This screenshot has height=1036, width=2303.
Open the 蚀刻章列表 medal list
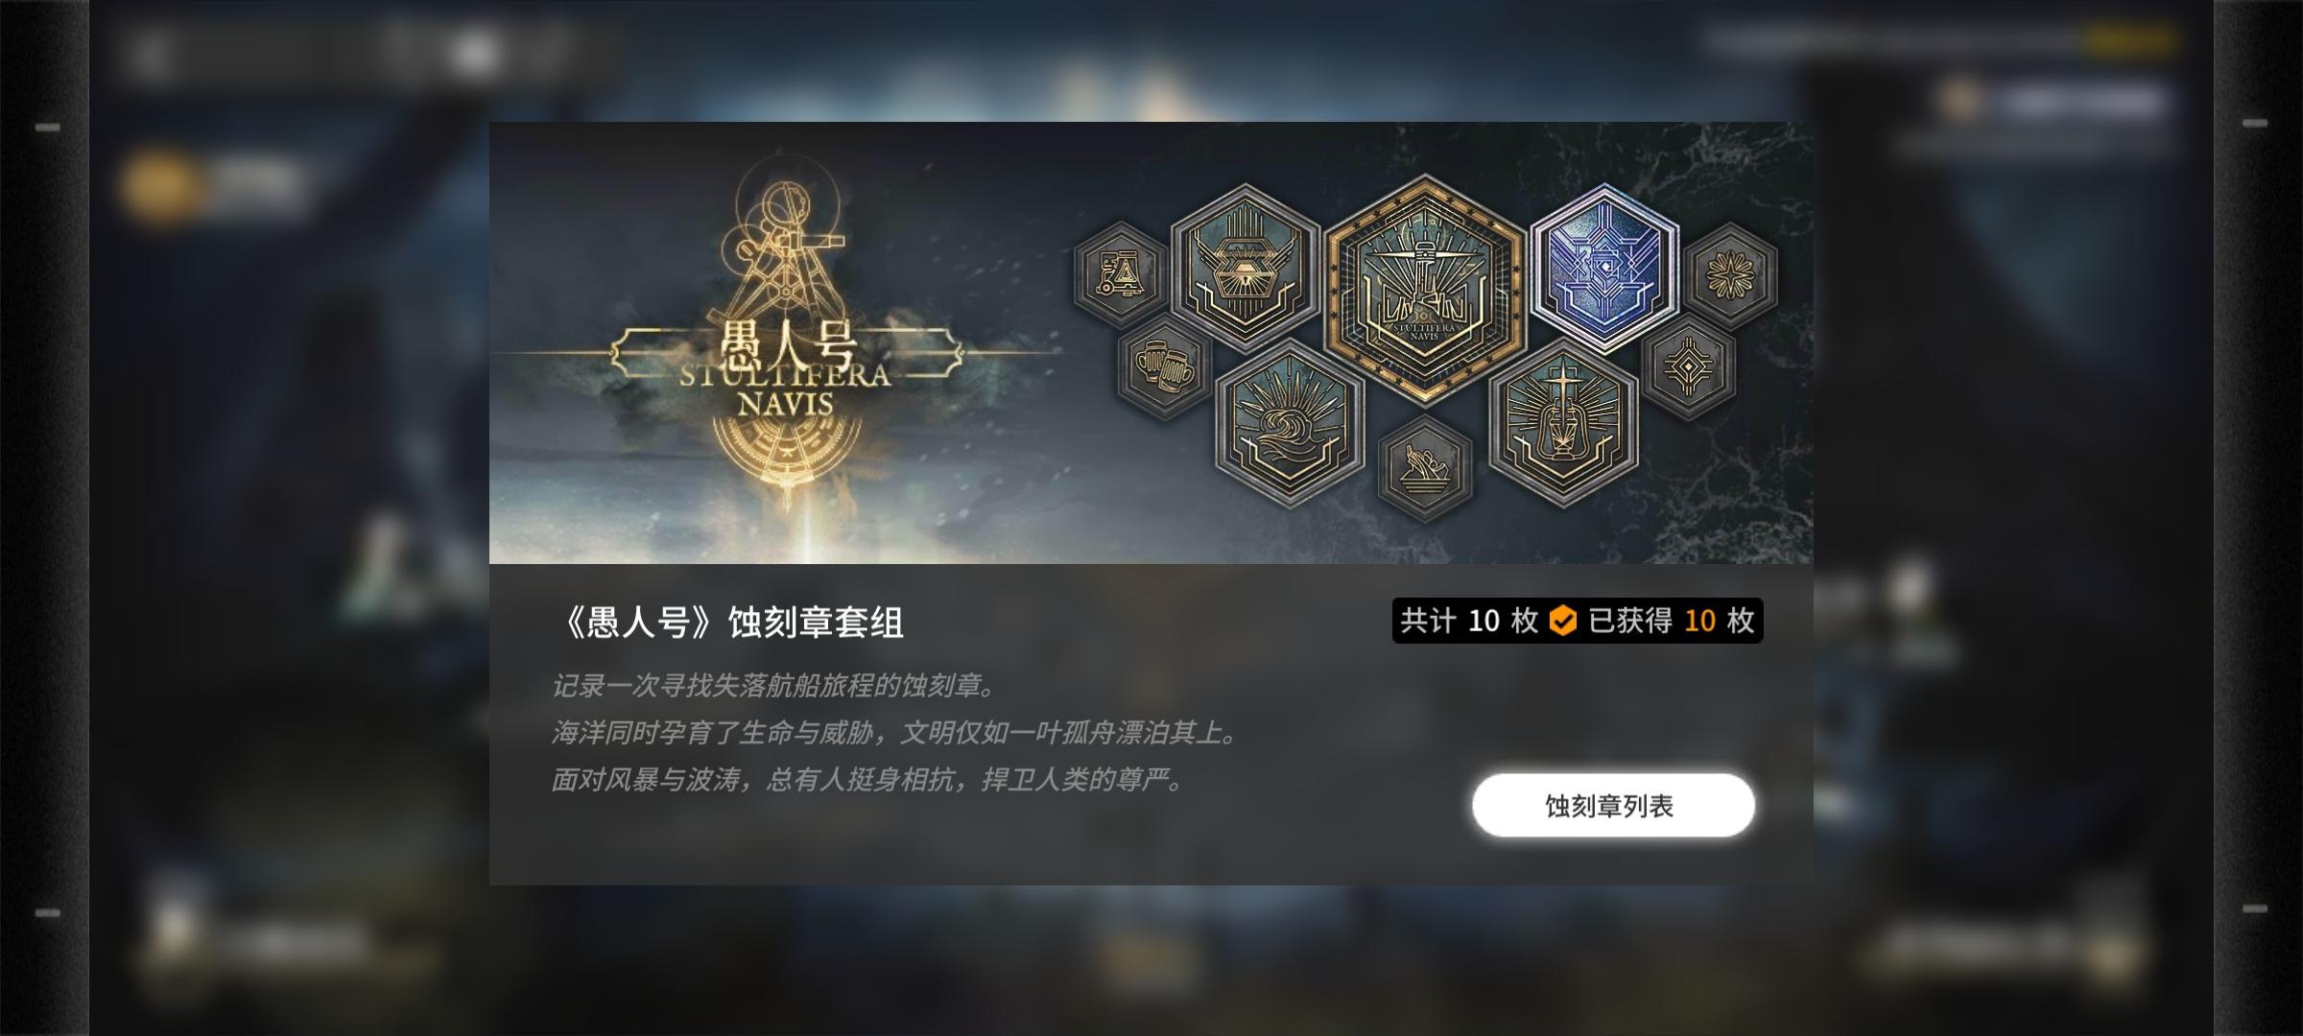[1613, 806]
